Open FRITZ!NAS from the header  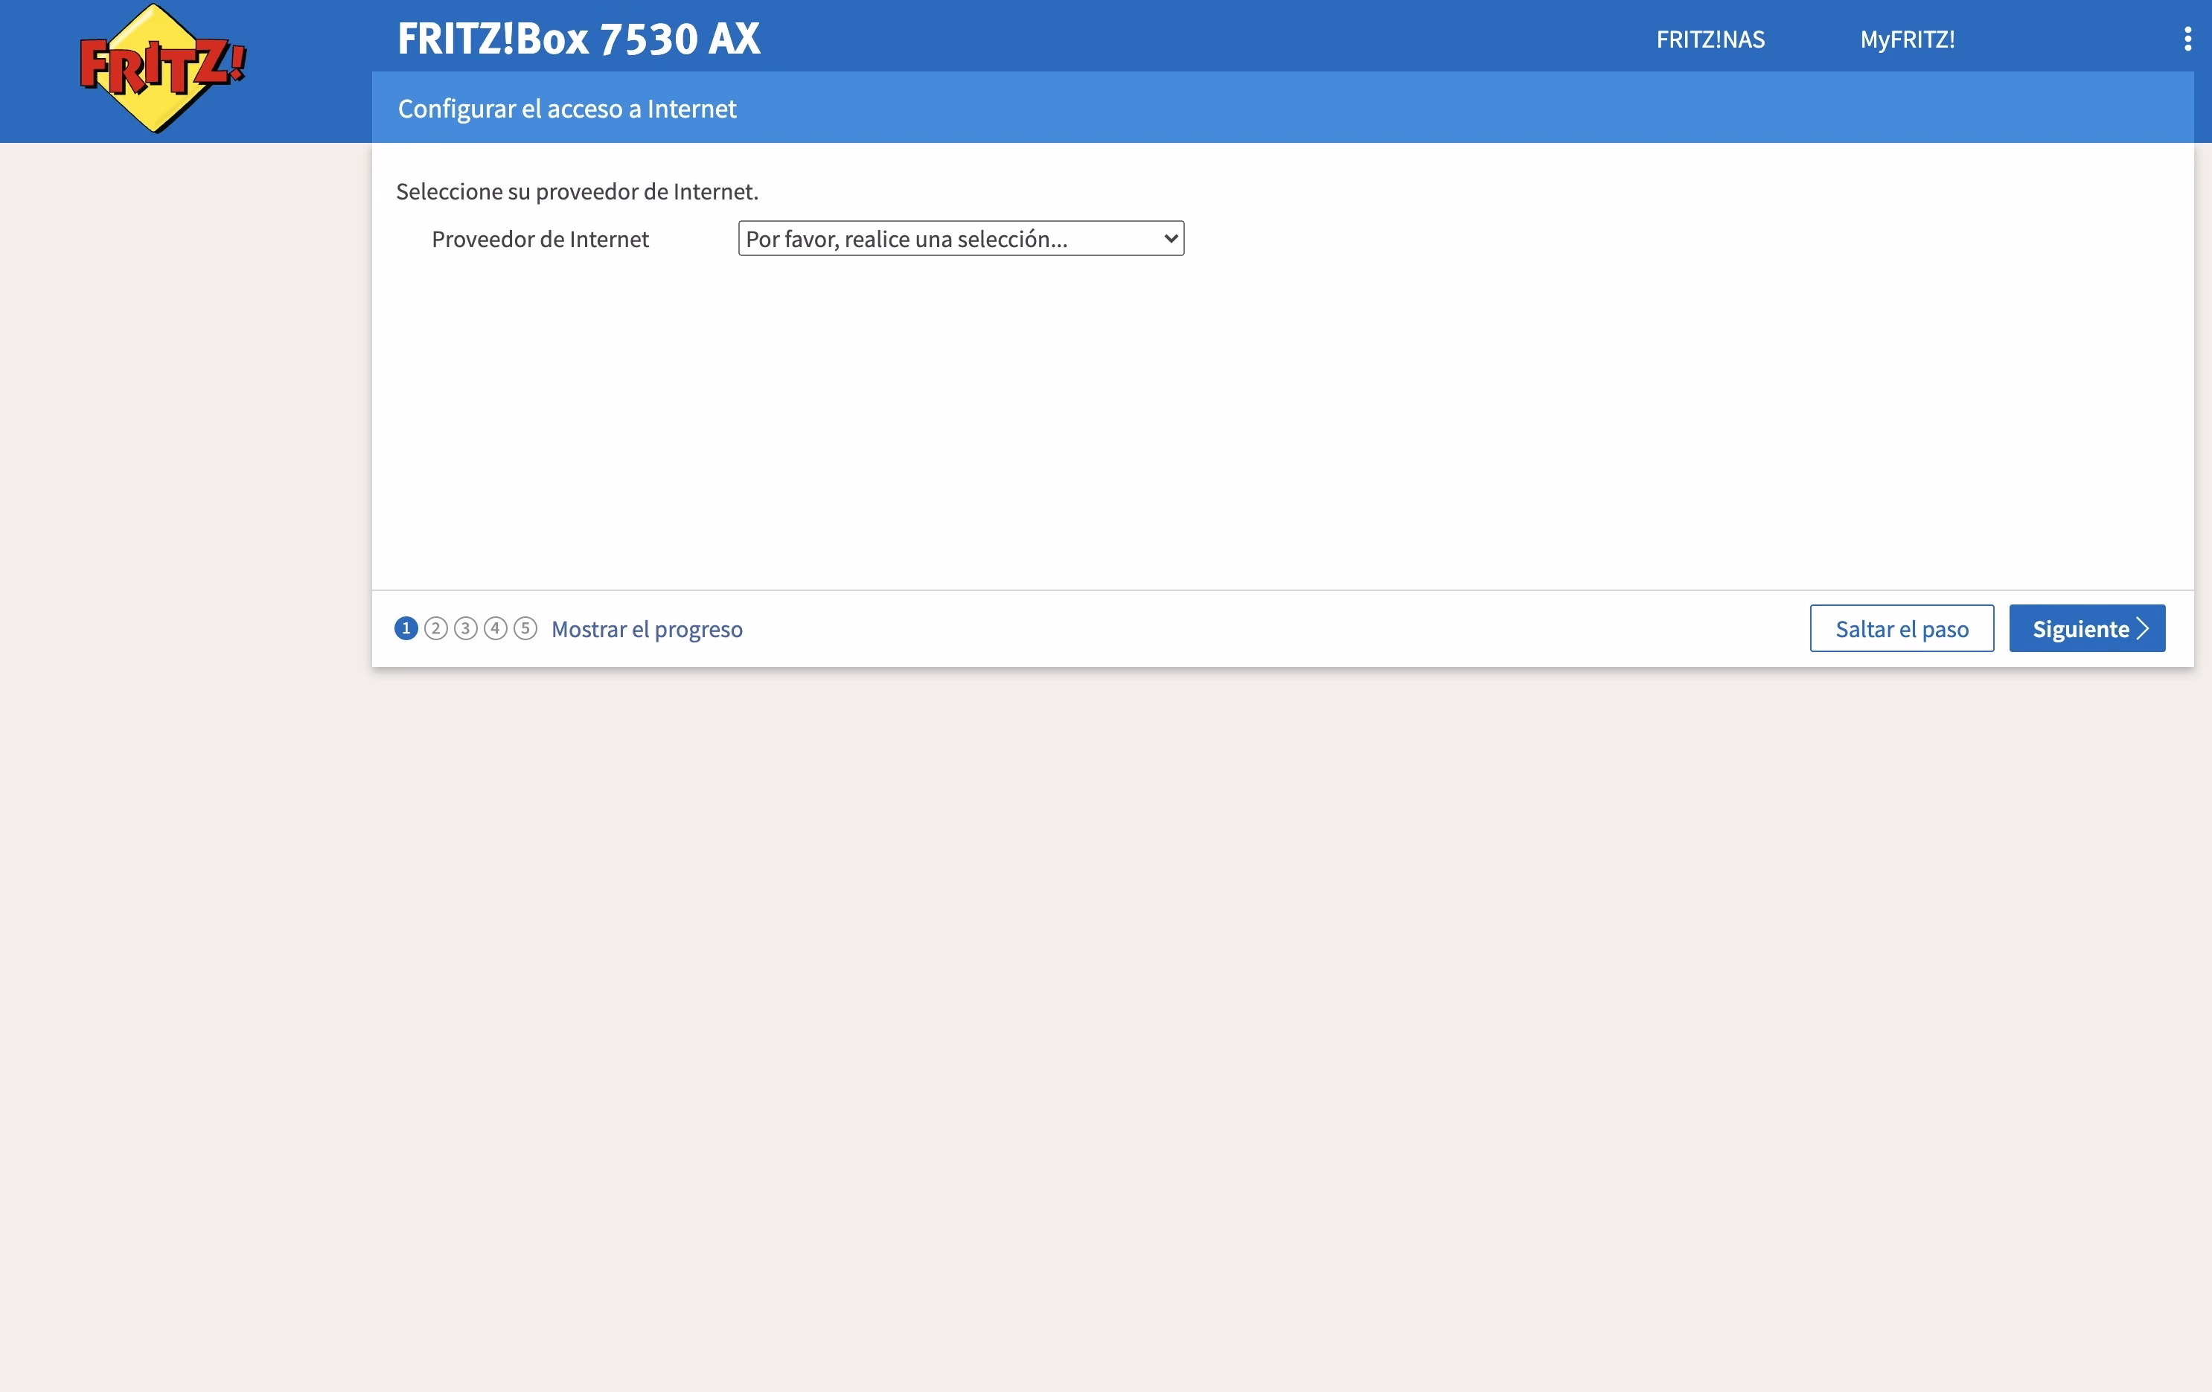coord(1710,39)
